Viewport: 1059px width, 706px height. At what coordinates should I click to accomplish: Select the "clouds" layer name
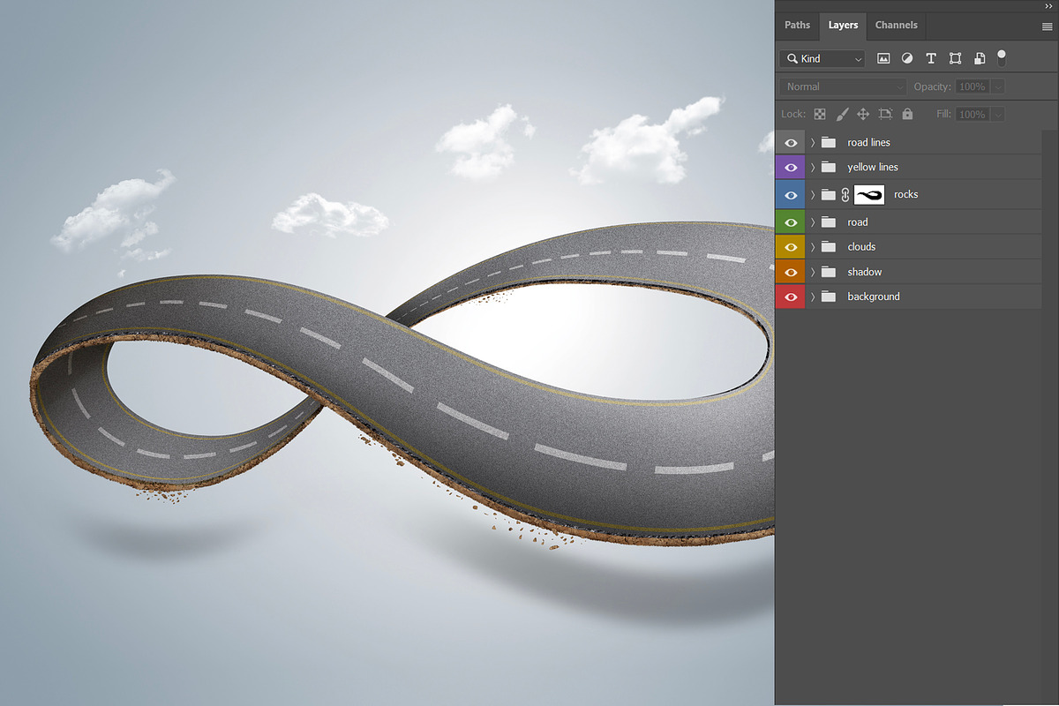861,247
